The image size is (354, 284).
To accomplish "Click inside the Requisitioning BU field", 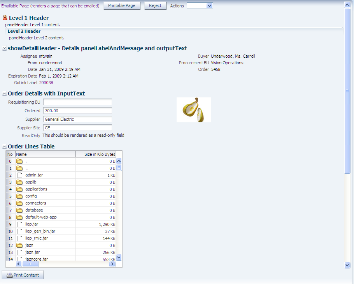I will tap(77, 102).
